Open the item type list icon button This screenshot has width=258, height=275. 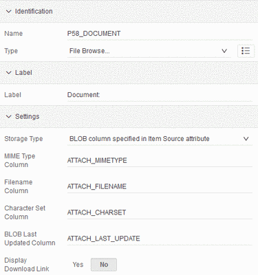246,51
